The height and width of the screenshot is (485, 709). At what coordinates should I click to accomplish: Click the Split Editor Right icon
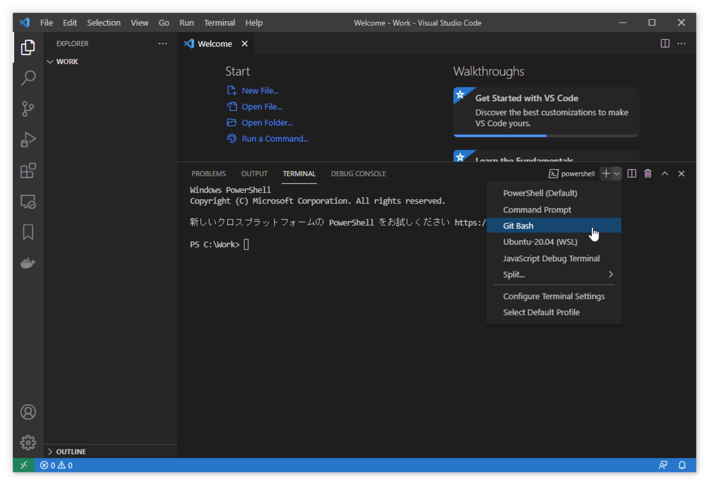point(665,44)
